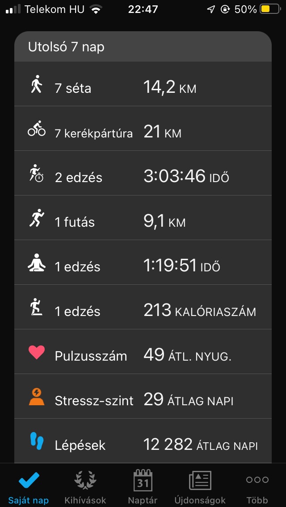Open the Több menu tab

coord(257,486)
